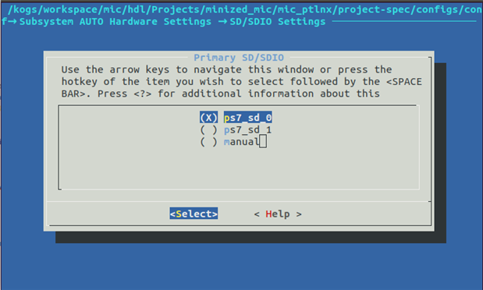Click the <?> hint in the instructions
The image size is (483, 290).
(143, 94)
